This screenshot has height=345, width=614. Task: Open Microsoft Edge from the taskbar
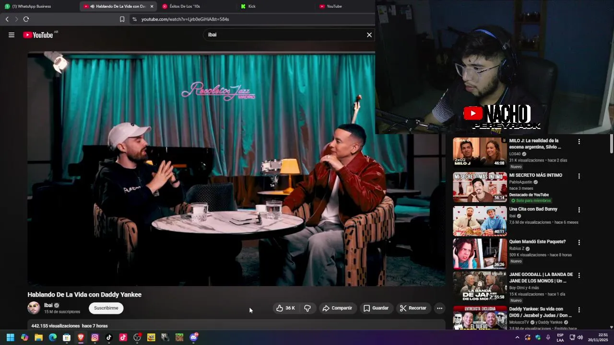[53, 337]
